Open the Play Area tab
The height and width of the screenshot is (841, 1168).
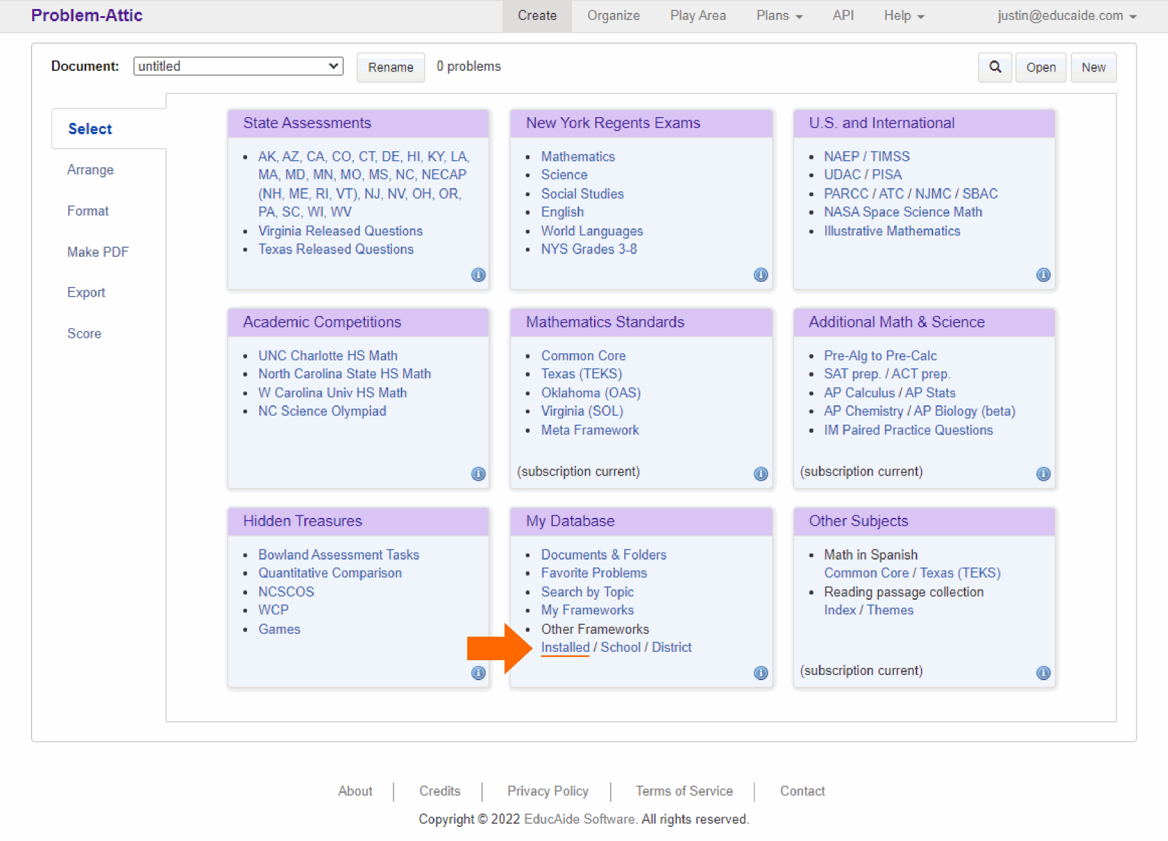coord(698,15)
